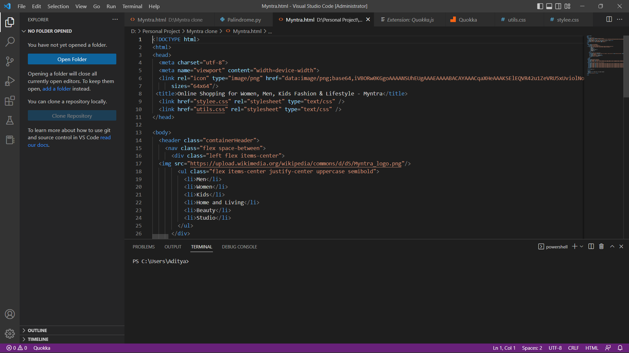
Task: Open Run and Debug view
Action: point(10,81)
